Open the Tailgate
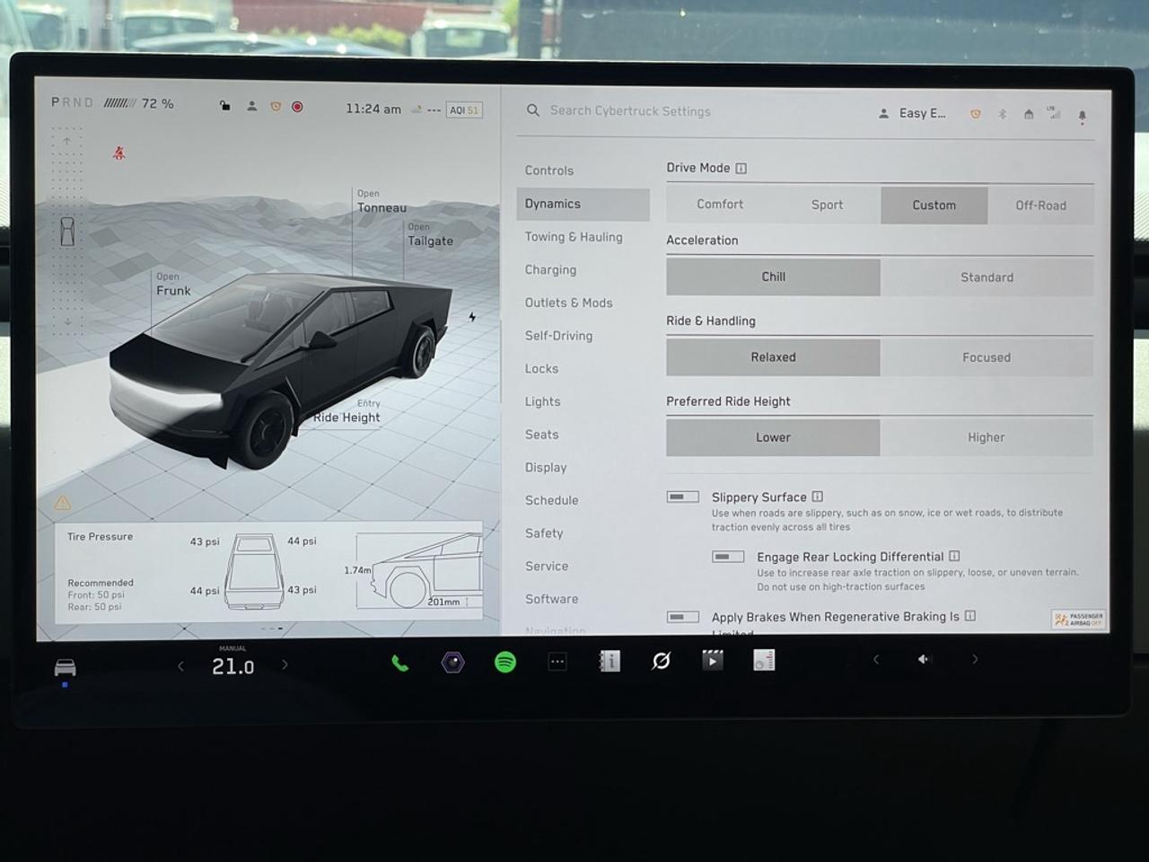Image resolution: width=1149 pixels, height=862 pixels. (430, 234)
